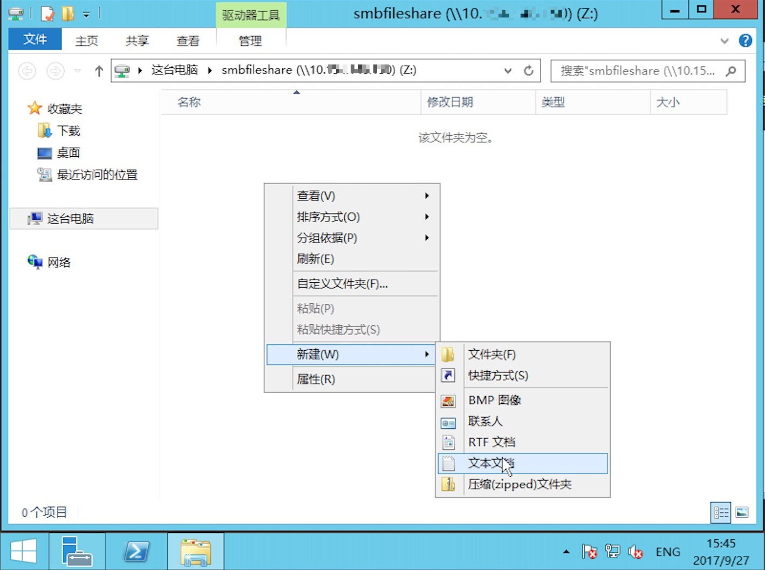Click the network icon in the system tray
The width and height of the screenshot is (765, 570).
[x=612, y=551]
